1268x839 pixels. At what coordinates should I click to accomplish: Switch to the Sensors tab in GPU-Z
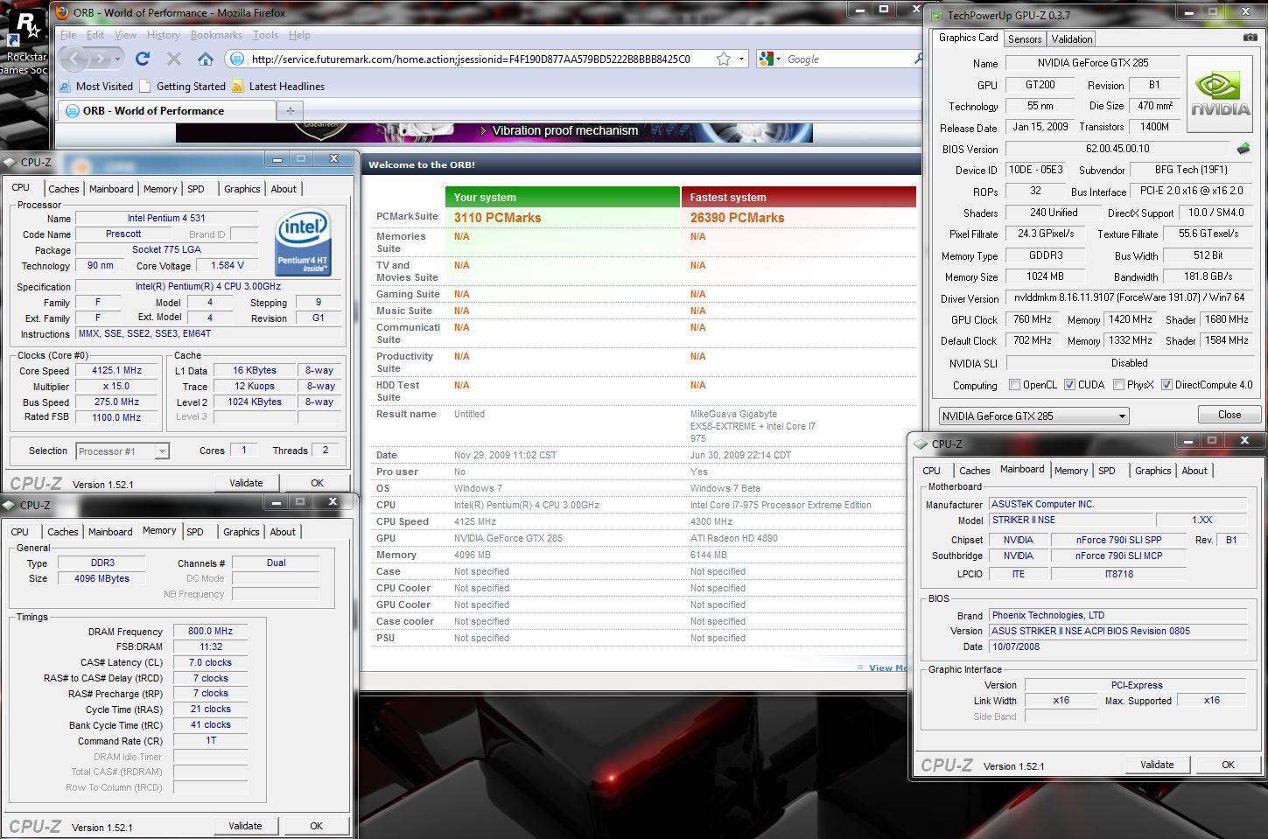[1025, 38]
